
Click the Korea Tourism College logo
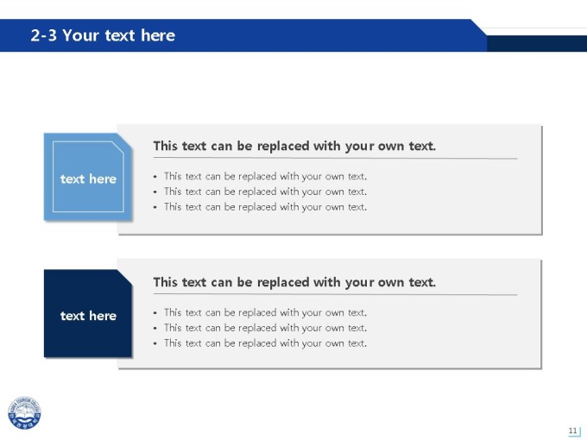pos(24,413)
